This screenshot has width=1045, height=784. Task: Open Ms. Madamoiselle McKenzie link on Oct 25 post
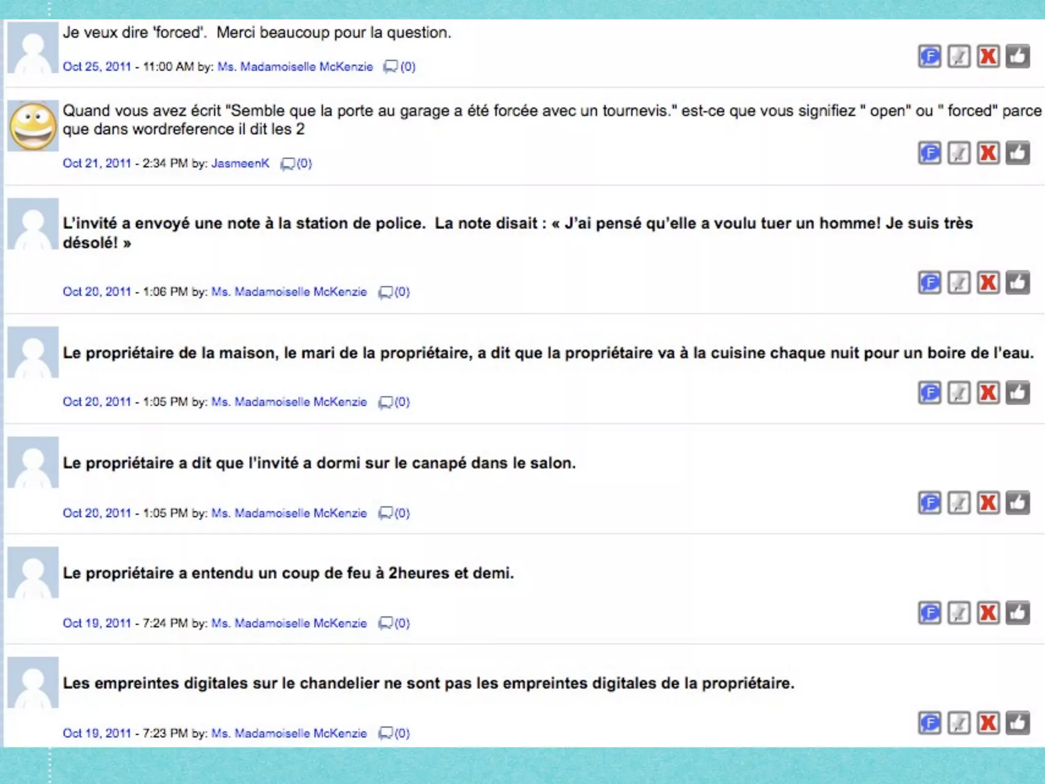point(295,67)
